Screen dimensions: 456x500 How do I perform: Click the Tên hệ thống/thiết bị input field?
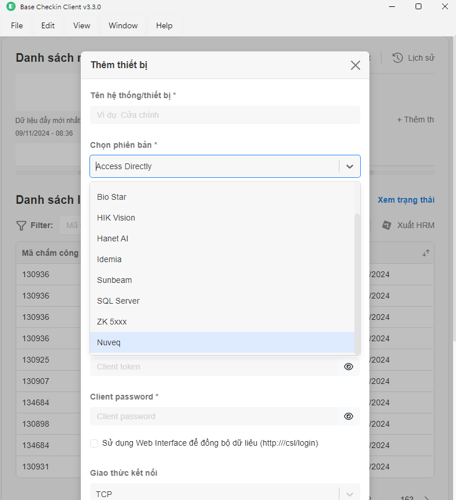225,115
